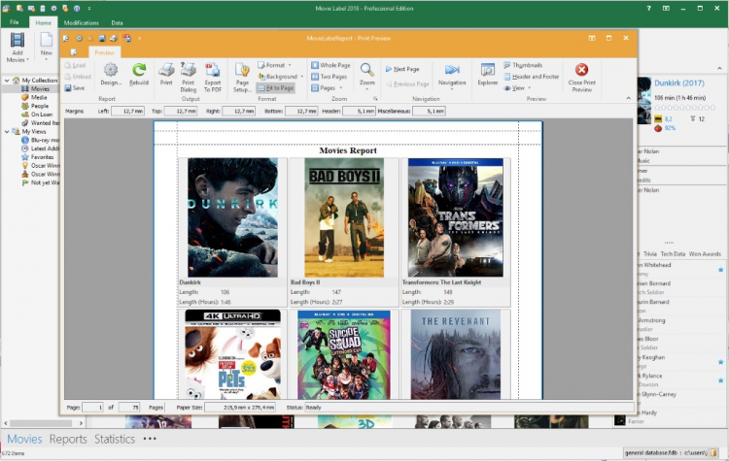729x461 pixels.
Task: Toggle Thumbnails panel in preview
Action: tap(527, 65)
